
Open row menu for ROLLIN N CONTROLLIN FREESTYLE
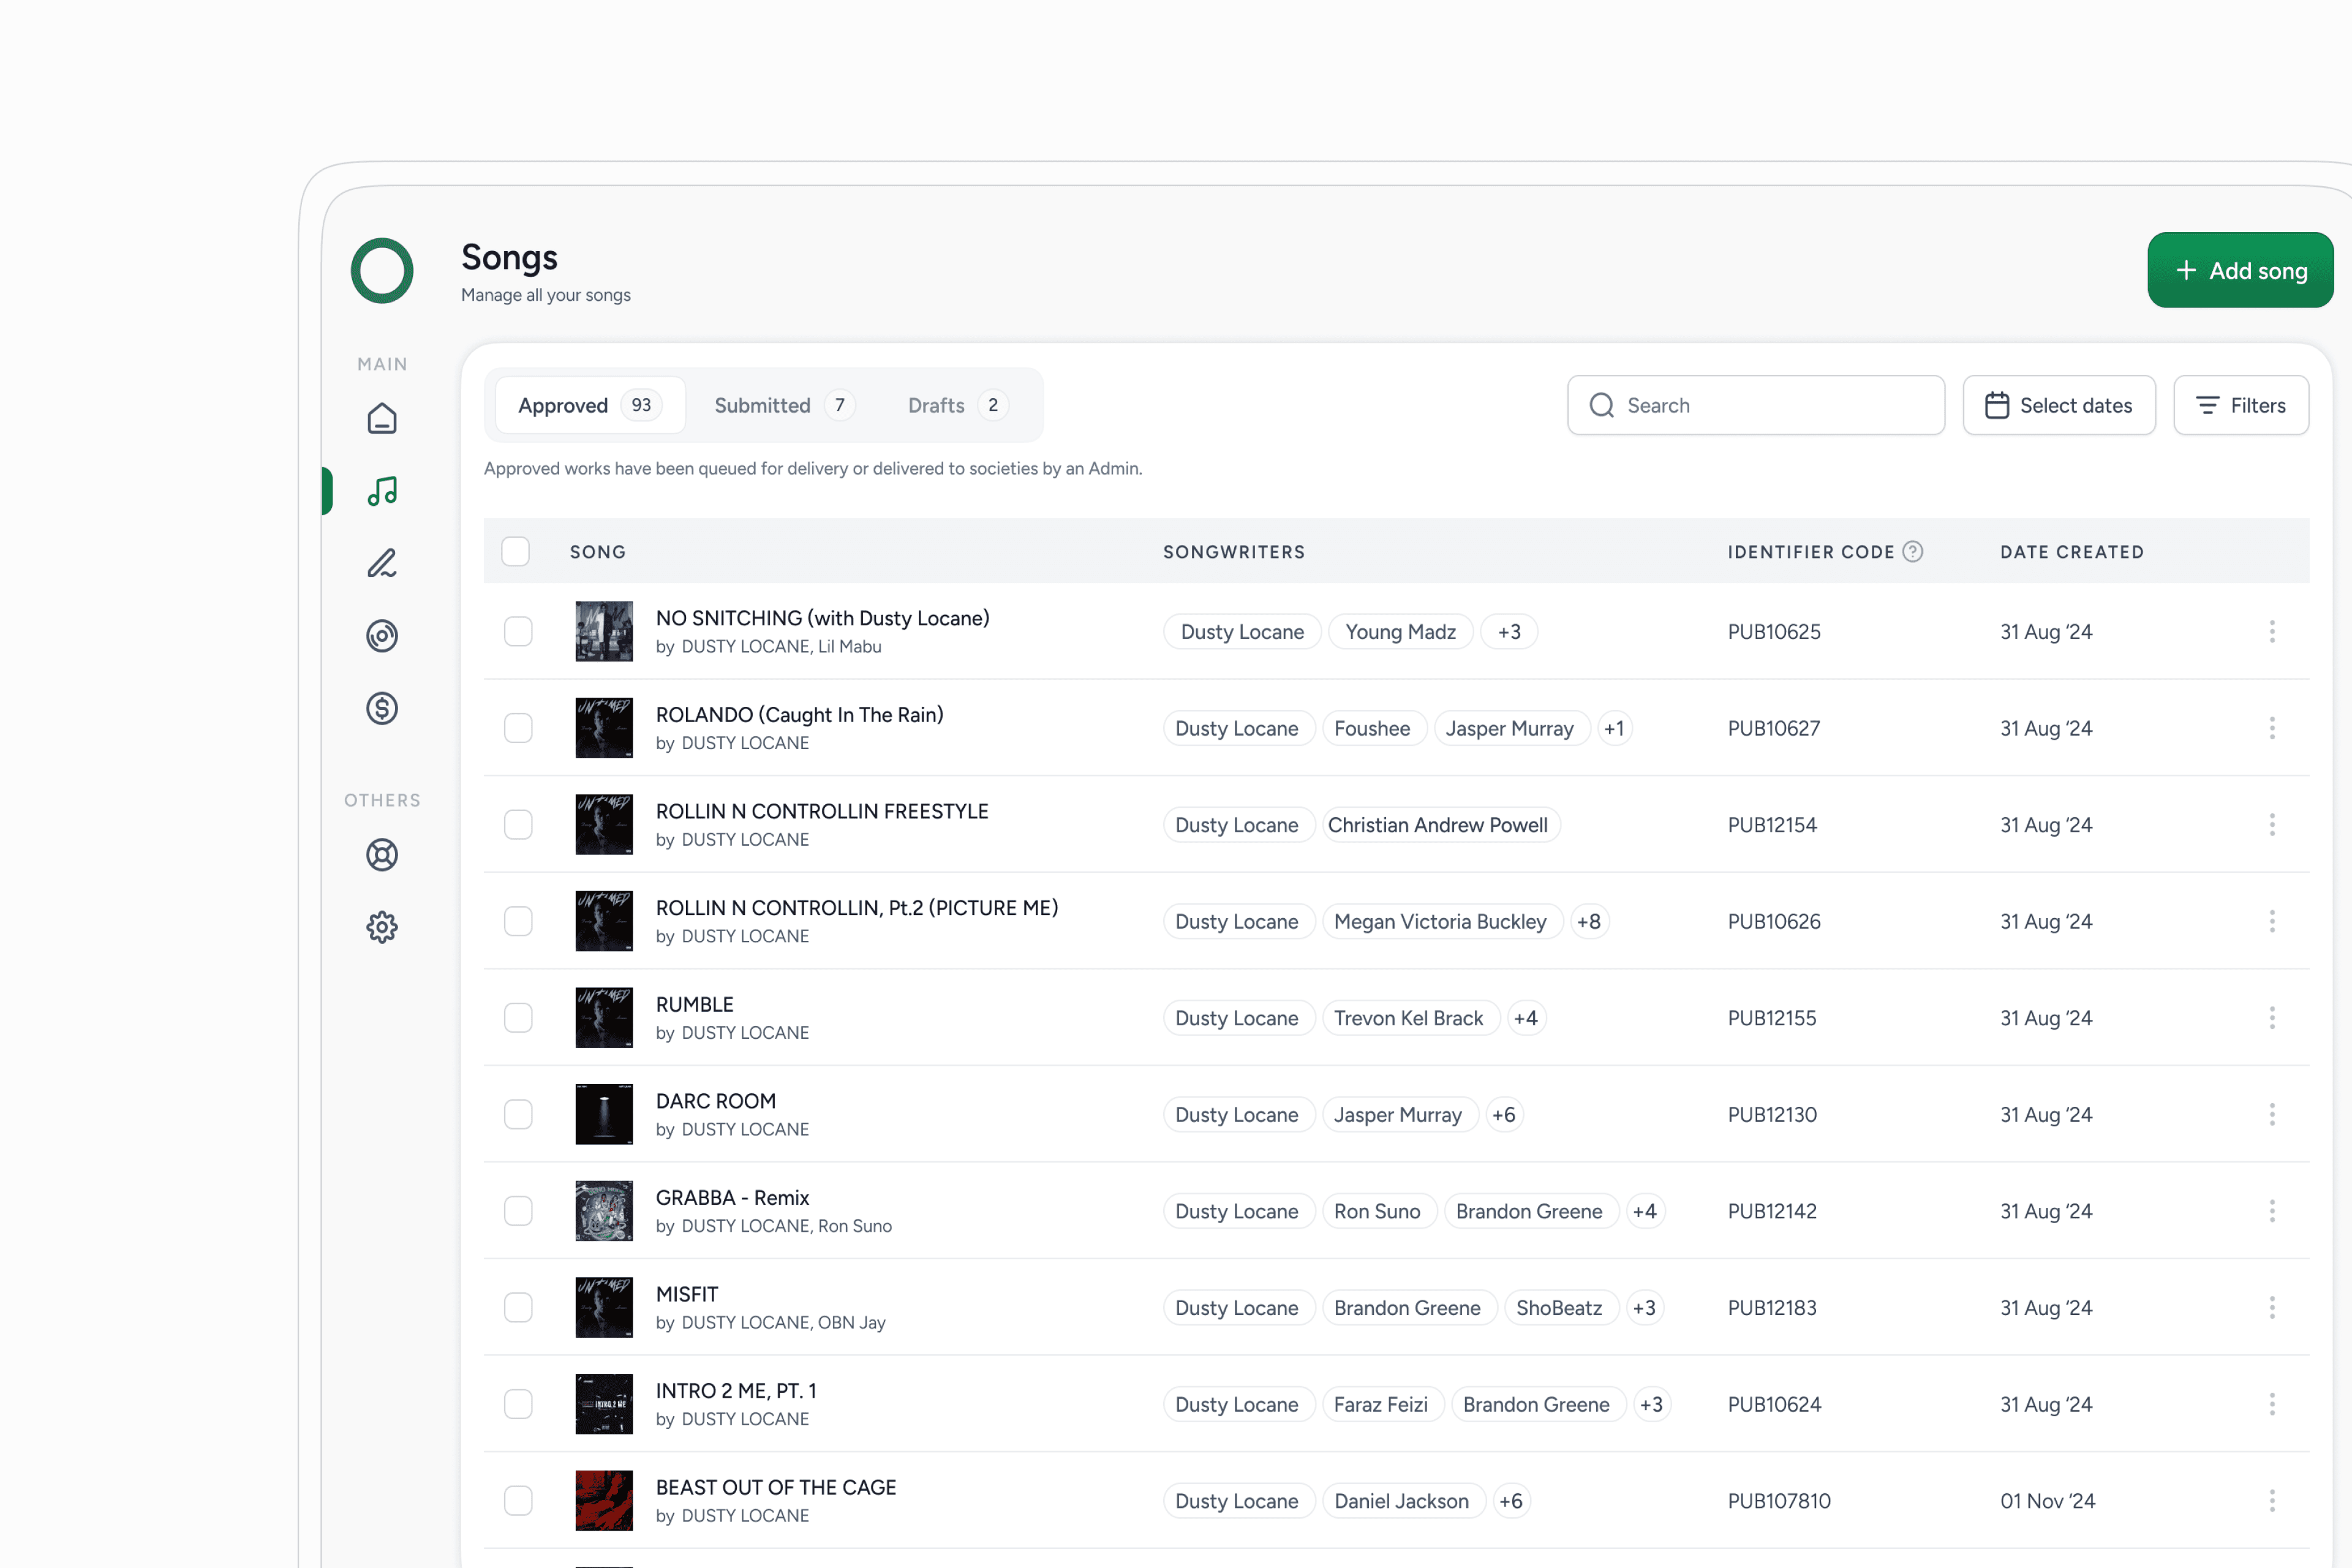(2272, 824)
